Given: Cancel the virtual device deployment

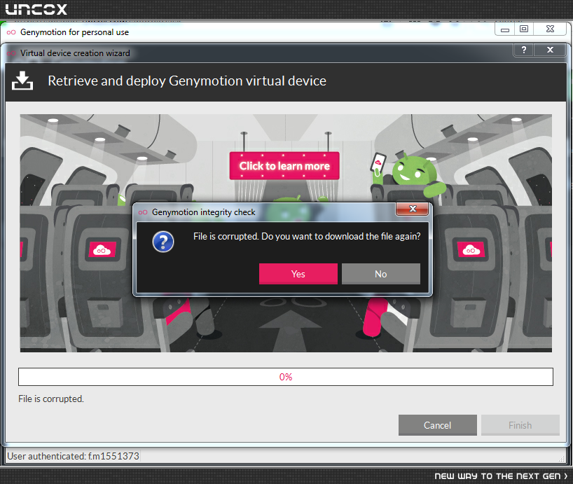Looking at the screenshot, I should point(437,425).
